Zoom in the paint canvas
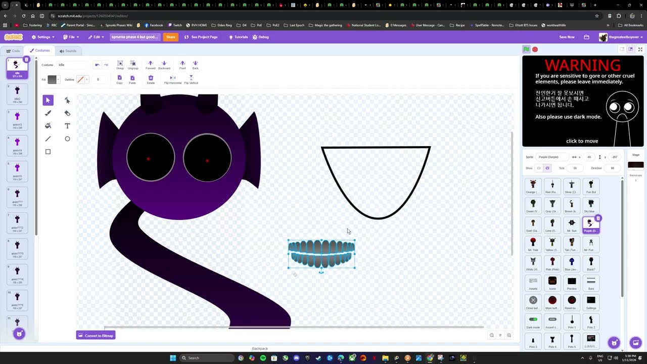The image size is (647, 364). (x=509, y=335)
